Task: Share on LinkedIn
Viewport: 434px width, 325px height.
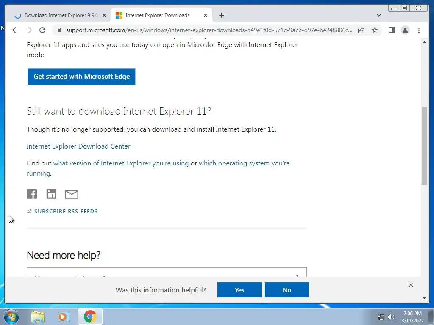Action: (51, 194)
